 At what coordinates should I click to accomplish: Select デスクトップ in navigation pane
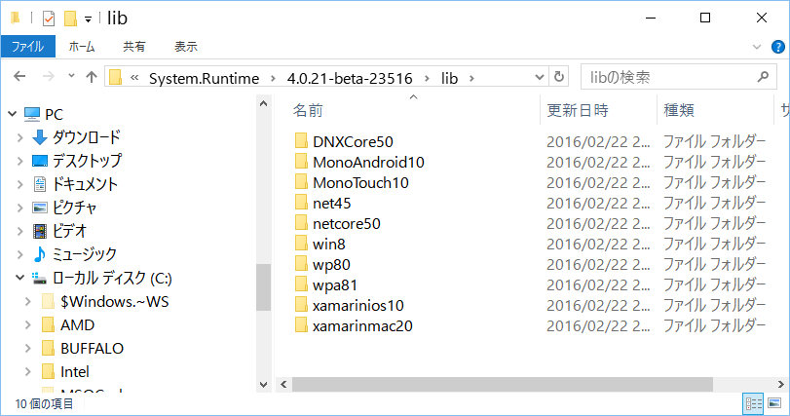tap(87, 161)
